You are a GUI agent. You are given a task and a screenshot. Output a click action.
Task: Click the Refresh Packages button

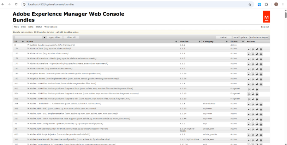(259, 37)
